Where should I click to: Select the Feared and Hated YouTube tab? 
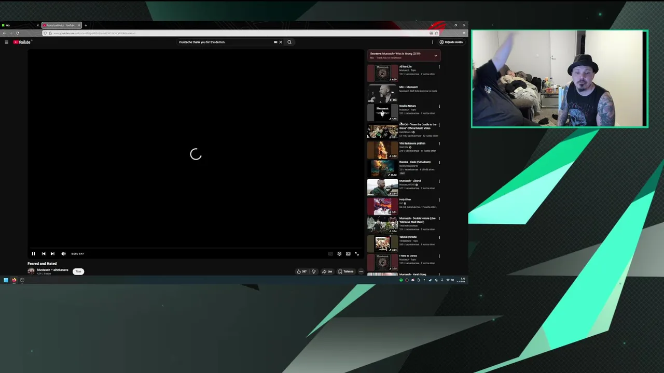tap(61, 25)
